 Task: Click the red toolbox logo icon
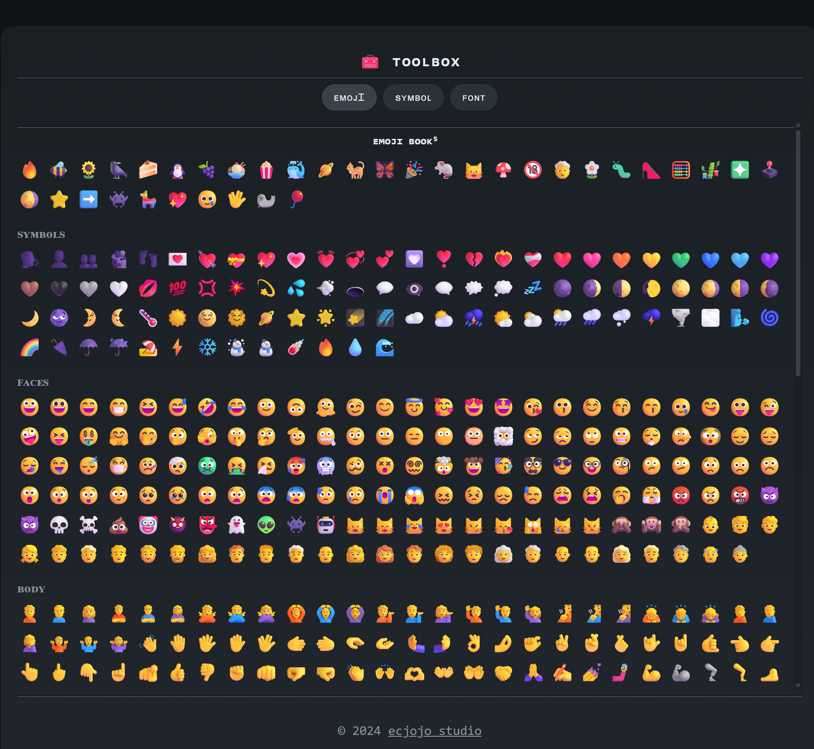pyautogui.click(x=370, y=62)
